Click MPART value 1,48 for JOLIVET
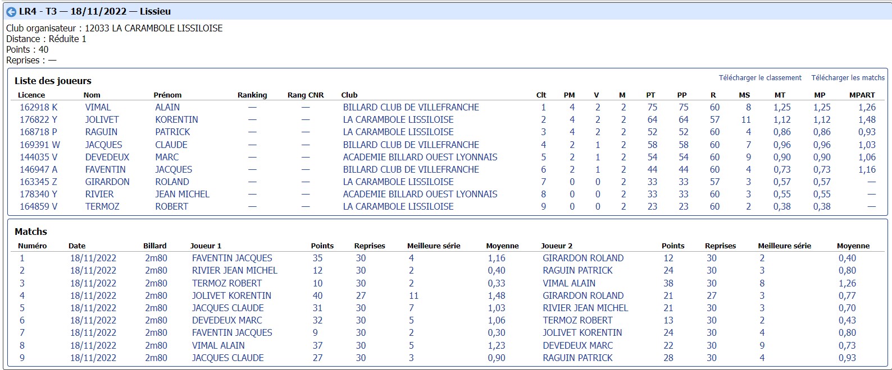This screenshot has width=892, height=370. coord(867,119)
